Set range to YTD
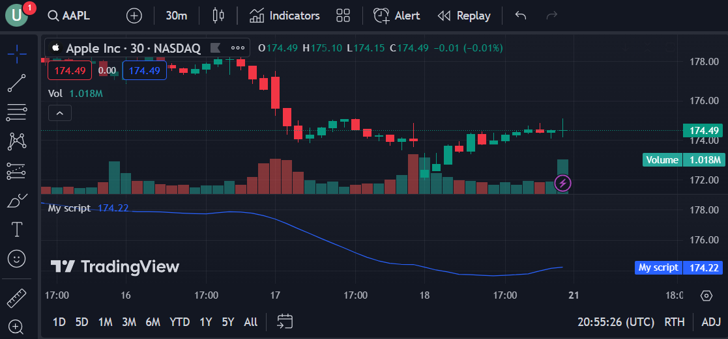The width and height of the screenshot is (728, 339). coord(180,322)
